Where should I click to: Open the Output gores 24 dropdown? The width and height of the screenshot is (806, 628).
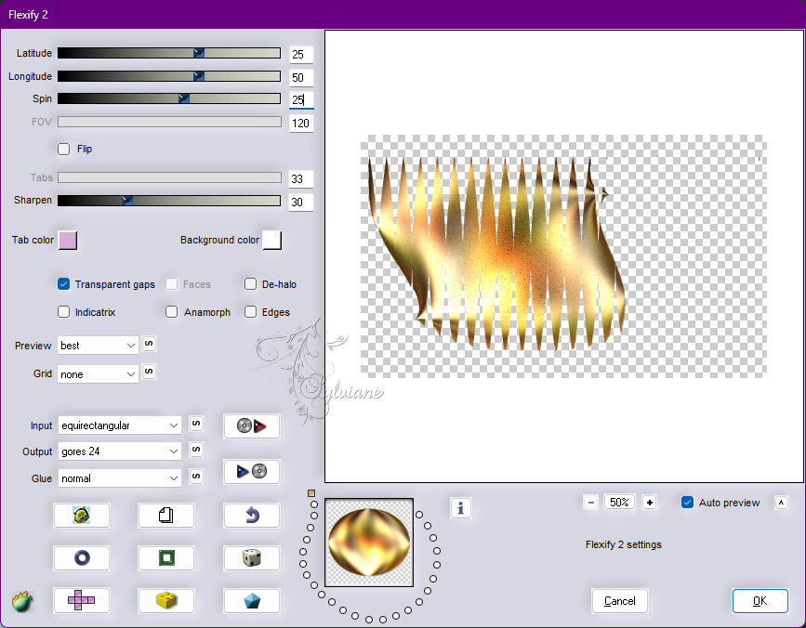tap(119, 451)
